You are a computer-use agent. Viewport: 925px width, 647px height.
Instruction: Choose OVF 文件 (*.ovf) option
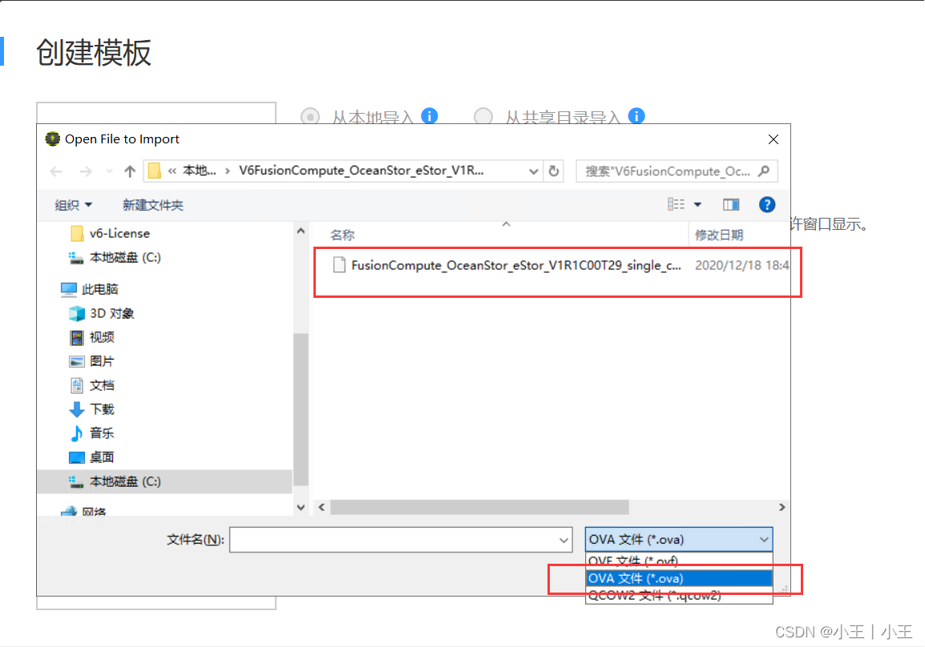pyautogui.click(x=678, y=561)
